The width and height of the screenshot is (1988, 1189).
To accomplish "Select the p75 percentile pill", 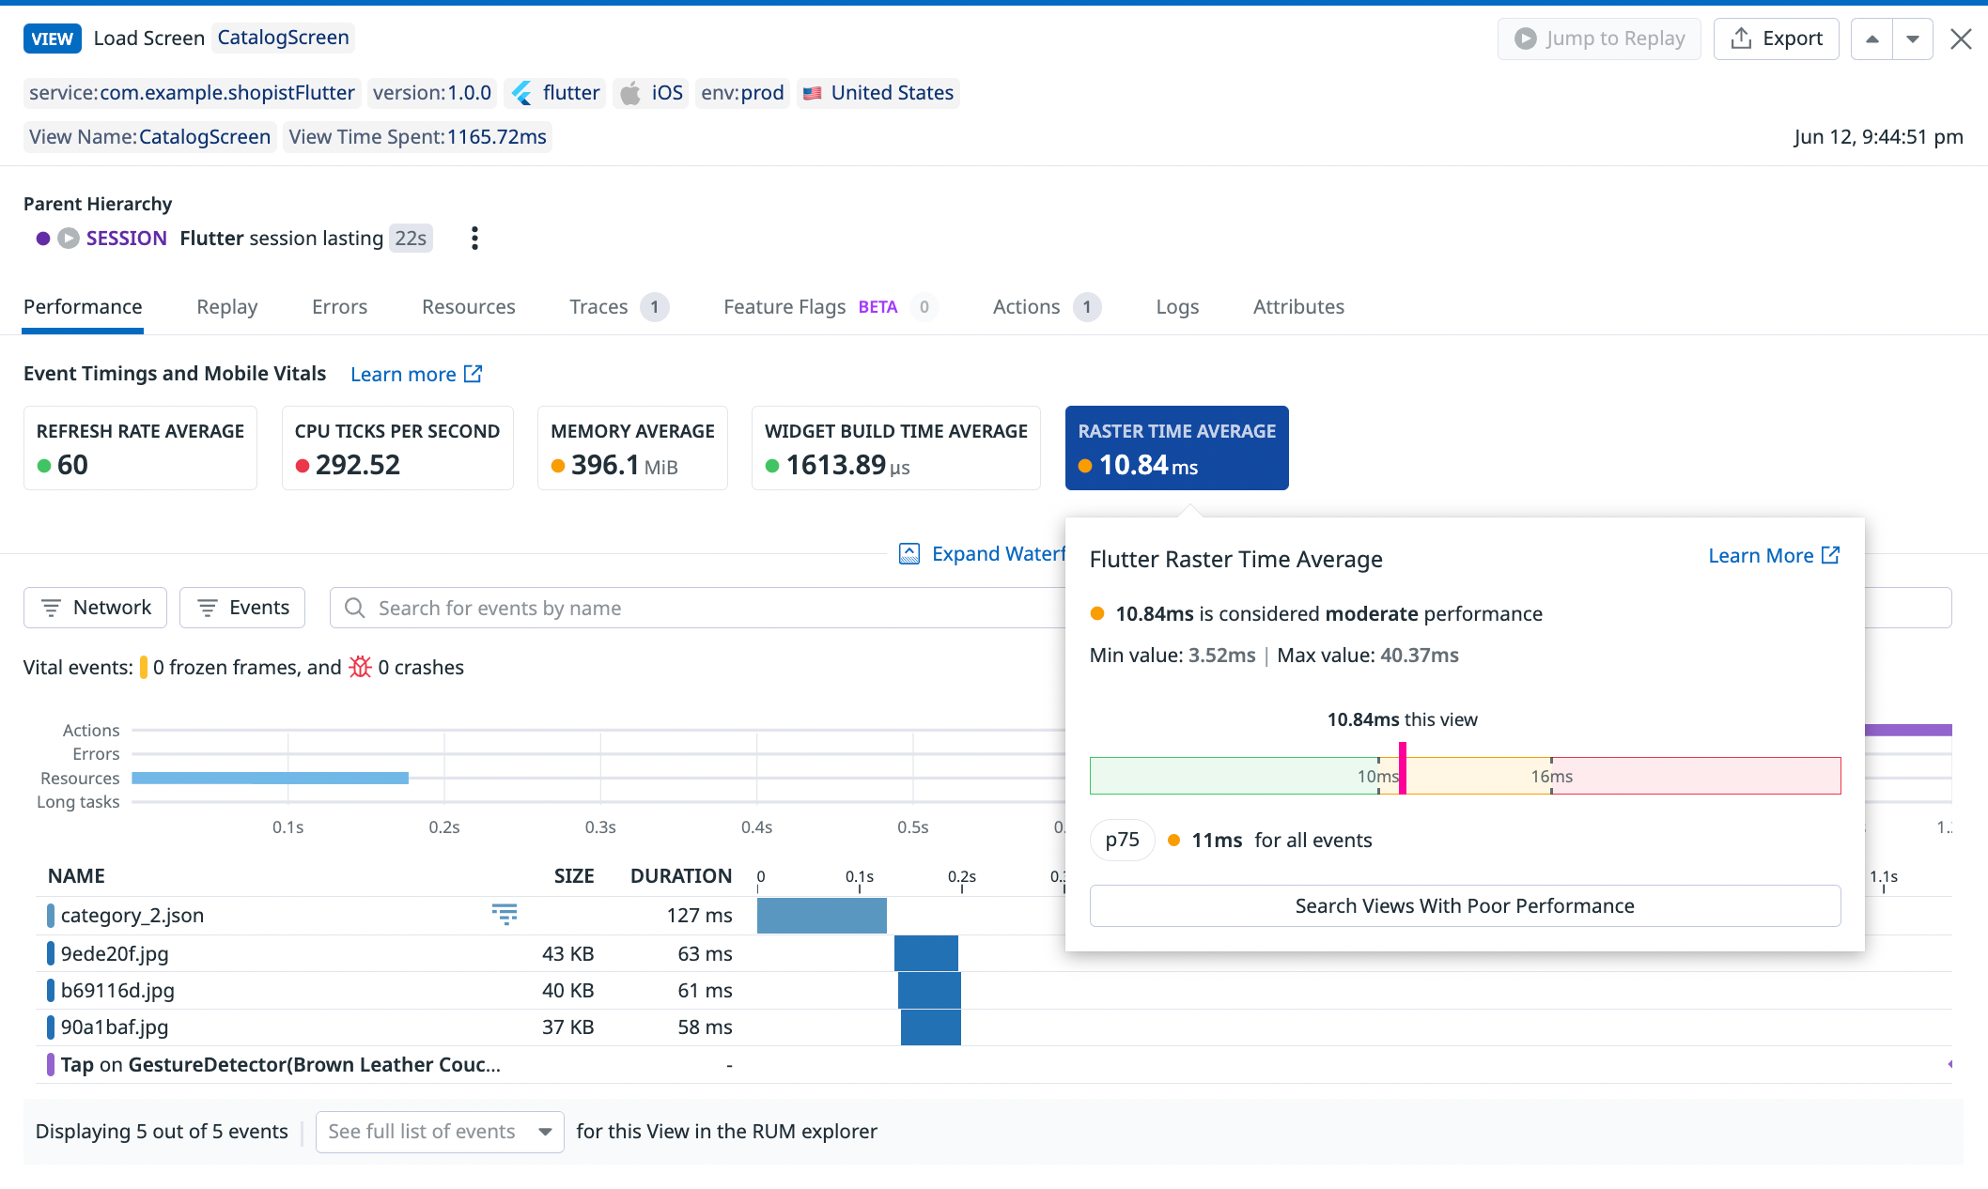I will tap(1122, 840).
